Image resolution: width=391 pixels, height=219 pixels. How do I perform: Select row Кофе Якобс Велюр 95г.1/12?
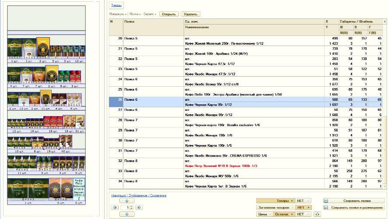[x=246, y=81]
